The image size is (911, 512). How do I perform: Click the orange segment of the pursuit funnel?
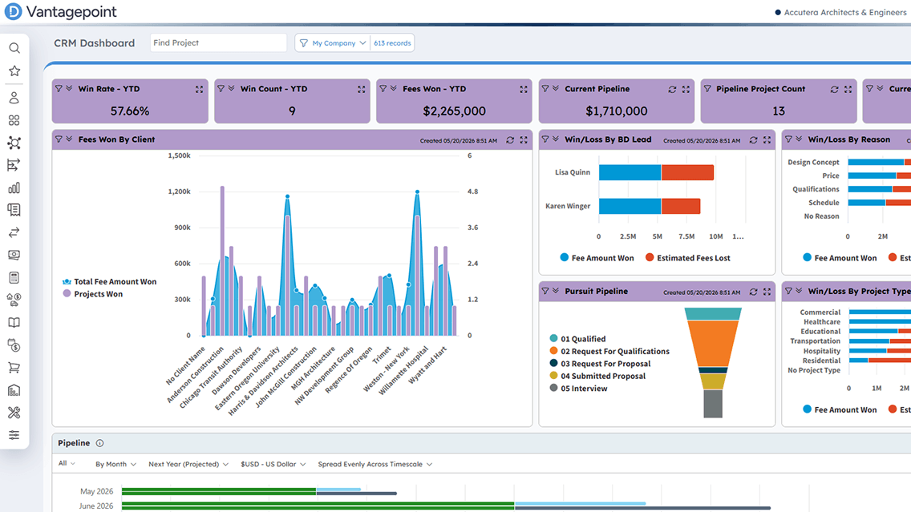coord(713,344)
